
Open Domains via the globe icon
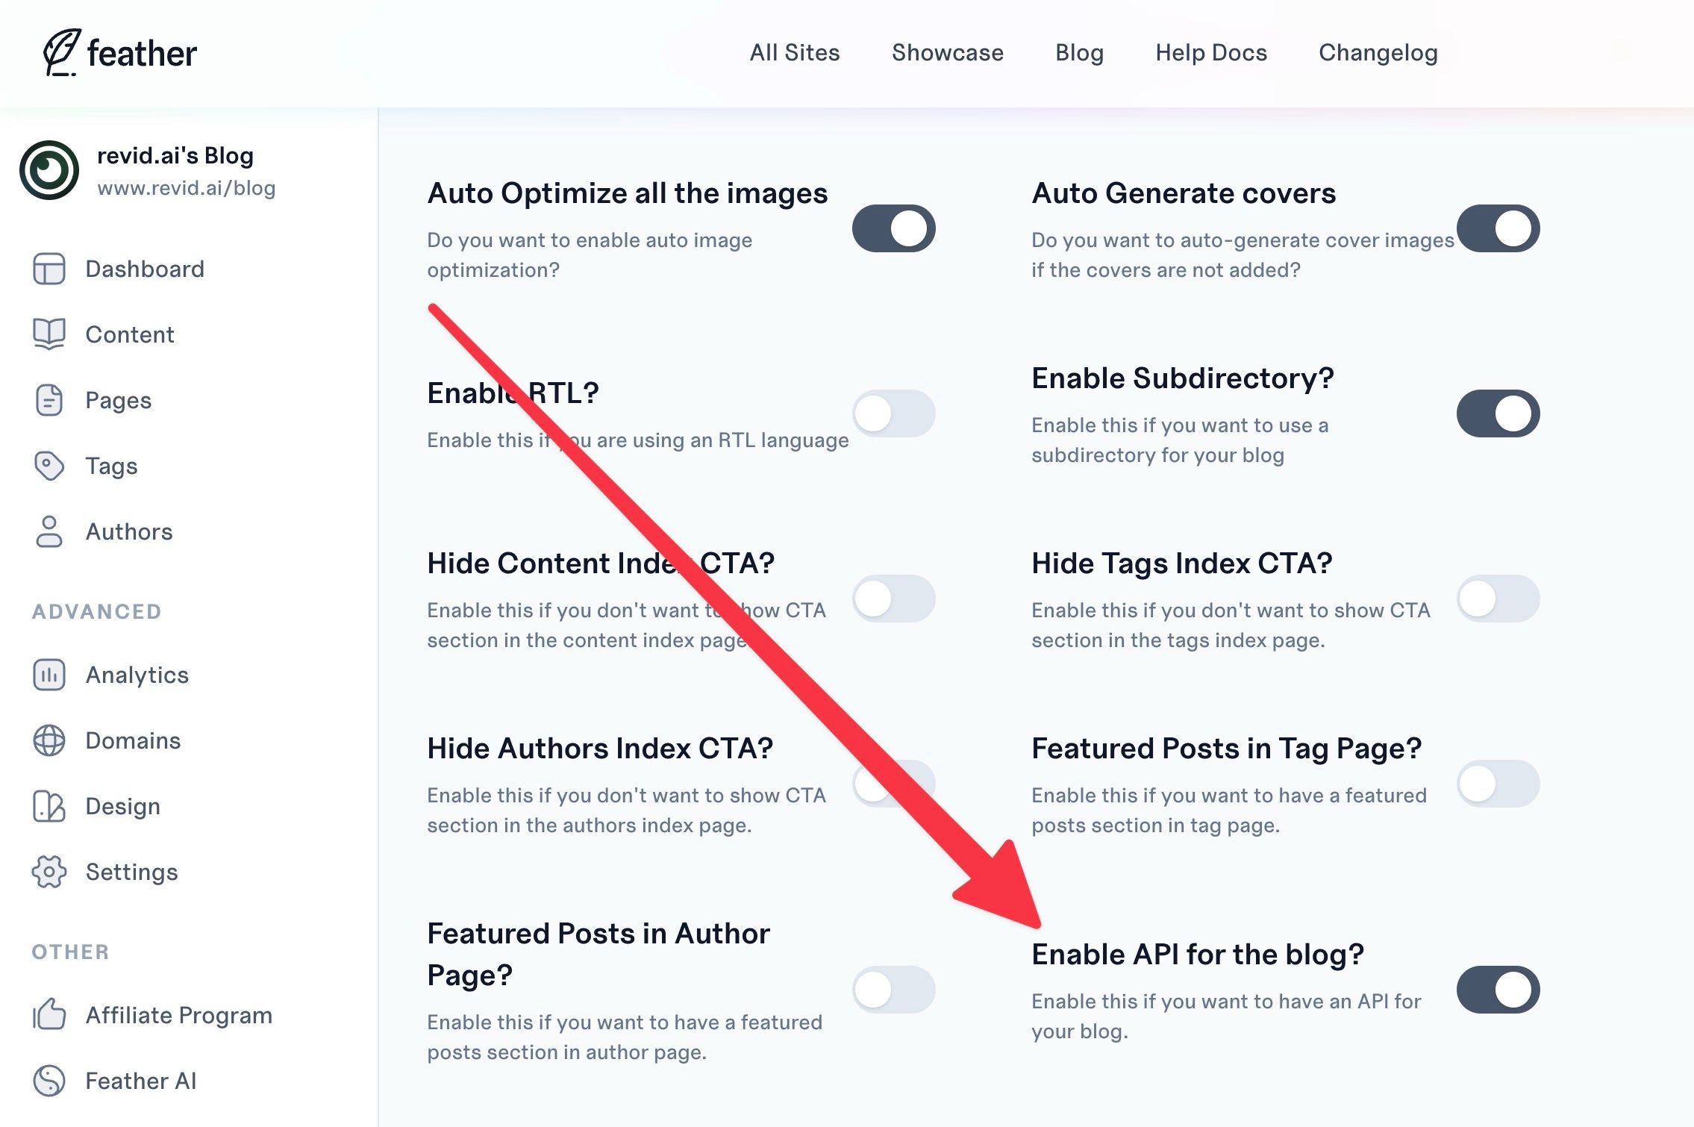[x=49, y=741]
